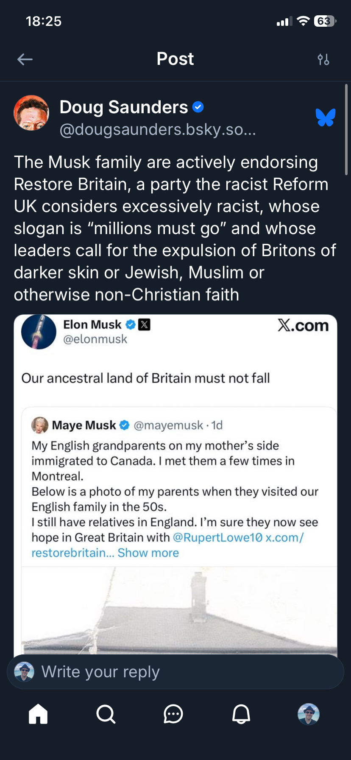351x760 pixels.
Task: Open the embedded house photo
Action: tap(178, 611)
